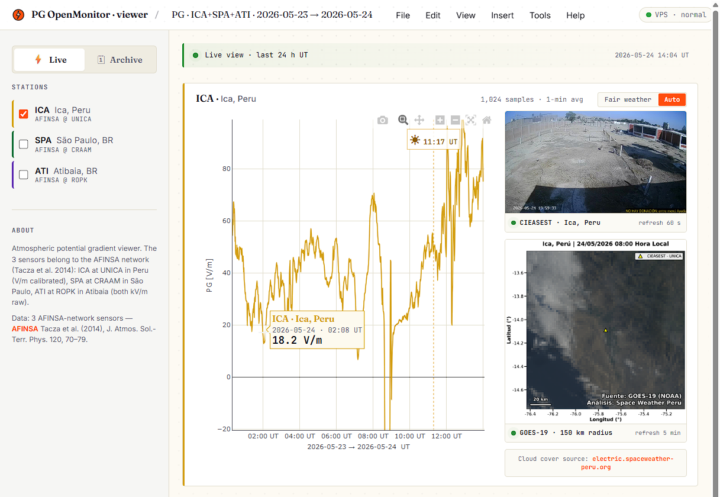Click the 18.2 V/m tooltip value
The width and height of the screenshot is (720, 497).
297,340
